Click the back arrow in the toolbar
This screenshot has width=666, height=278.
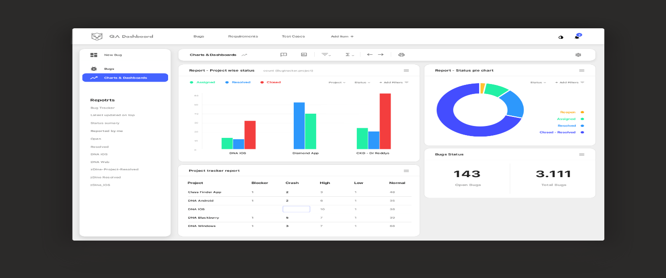coord(370,54)
